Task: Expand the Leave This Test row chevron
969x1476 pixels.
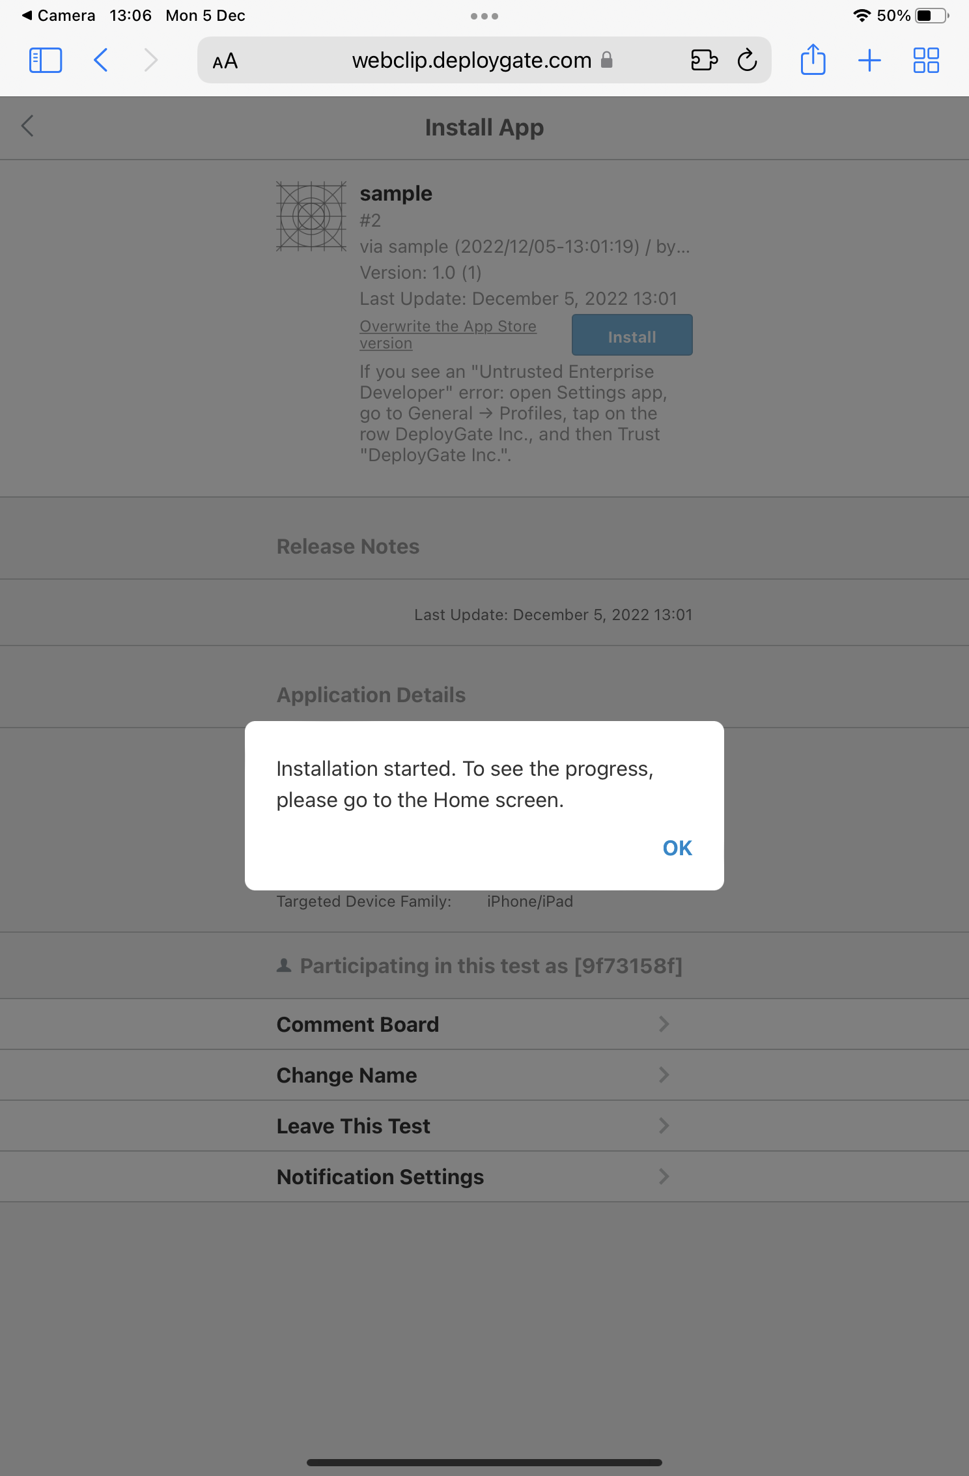Action: [x=664, y=1126]
